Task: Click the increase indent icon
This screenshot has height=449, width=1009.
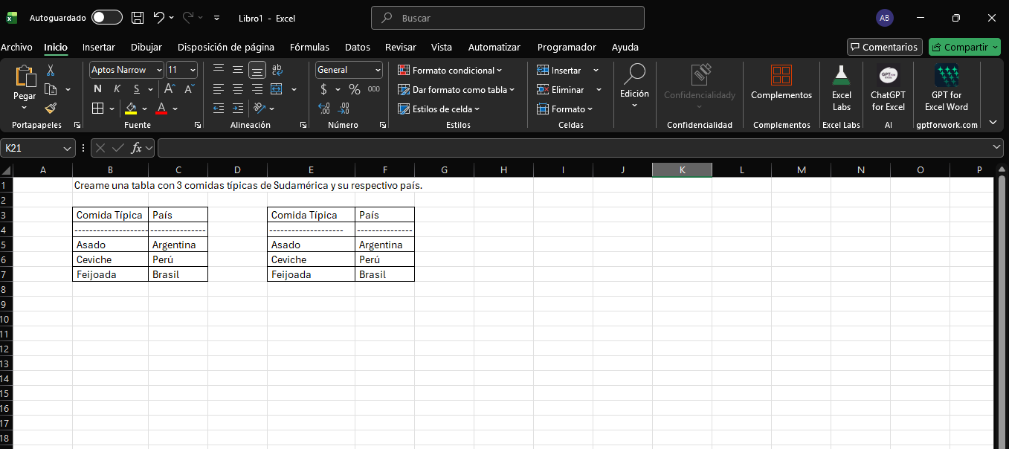Action: tap(238, 109)
